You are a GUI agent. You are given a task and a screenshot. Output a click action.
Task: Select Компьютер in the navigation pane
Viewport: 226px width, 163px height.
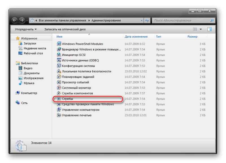point(29,93)
